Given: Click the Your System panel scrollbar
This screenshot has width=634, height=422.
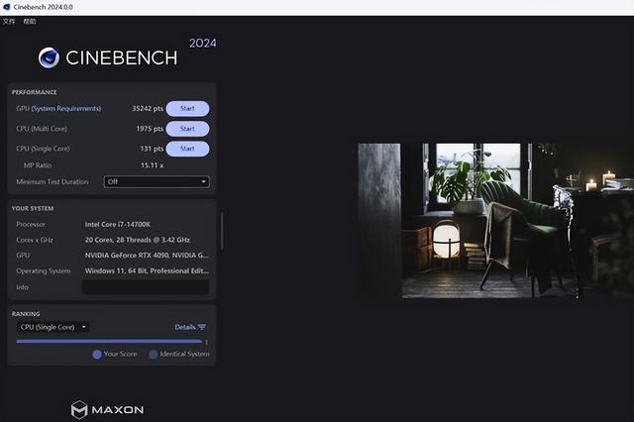Looking at the screenshot, I should click(222, 230).
